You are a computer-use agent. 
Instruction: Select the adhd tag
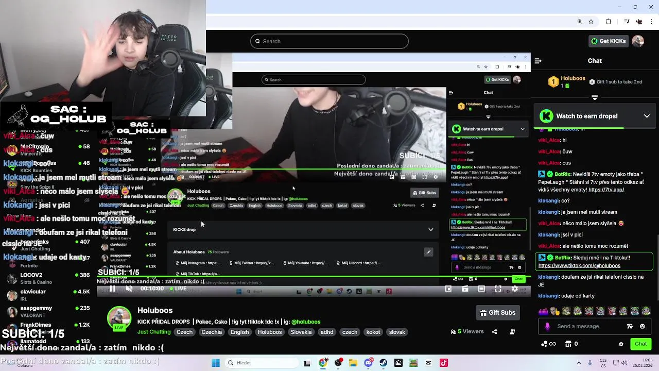[327, 332]
